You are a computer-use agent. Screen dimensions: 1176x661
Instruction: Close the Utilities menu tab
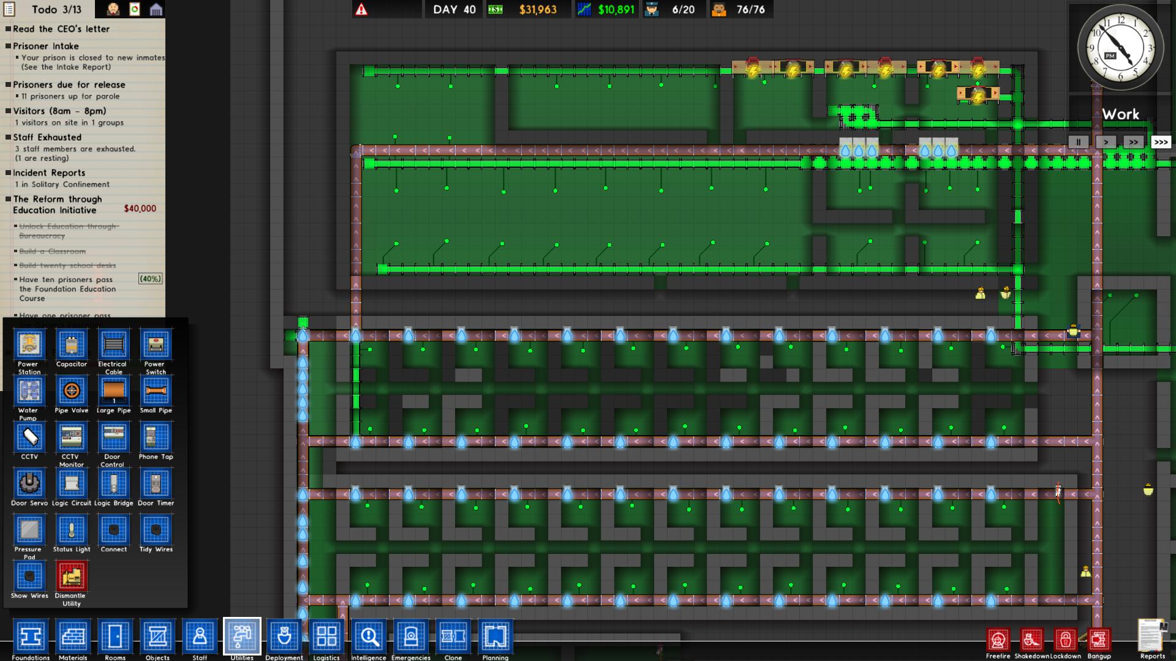coord(242,637)
